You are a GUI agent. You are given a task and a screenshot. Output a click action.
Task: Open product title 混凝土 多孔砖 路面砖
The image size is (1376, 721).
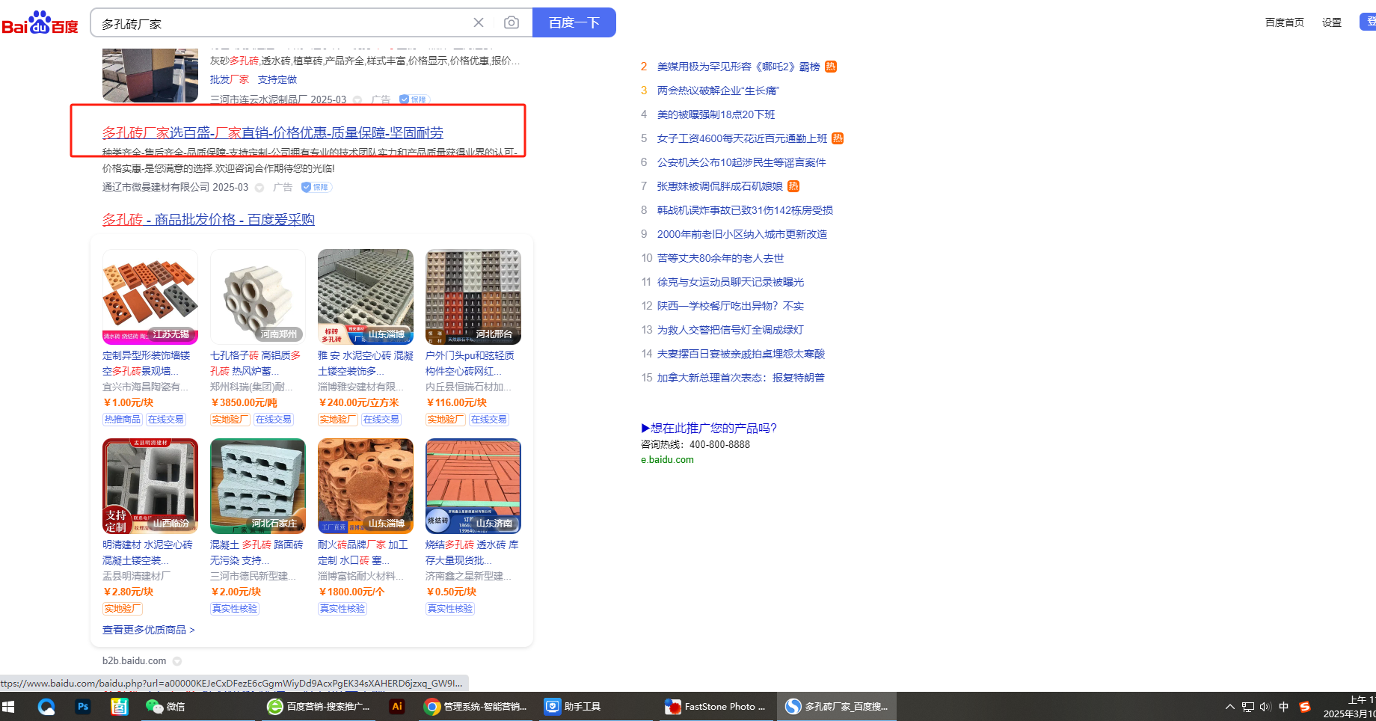coord(257,553)
